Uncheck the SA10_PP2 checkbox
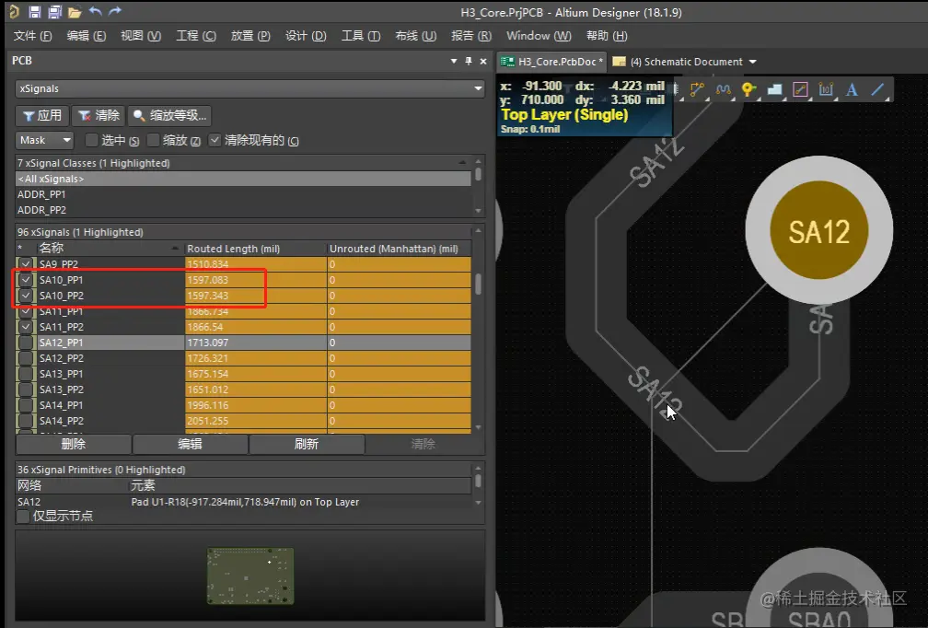 click(26, 296)
